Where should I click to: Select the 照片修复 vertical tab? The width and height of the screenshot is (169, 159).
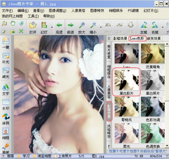pos(109,52)
